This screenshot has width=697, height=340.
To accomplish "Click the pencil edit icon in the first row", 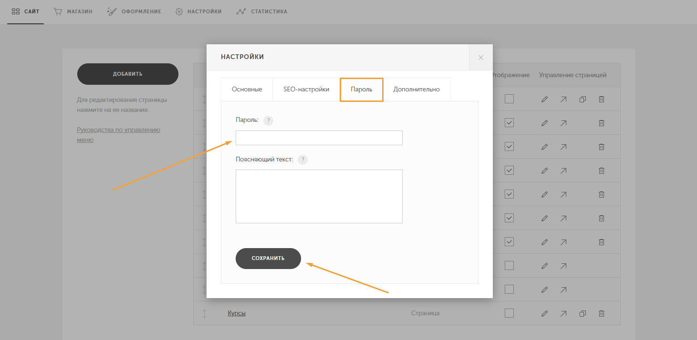I will pyautogui.click(x=544, y=99).
